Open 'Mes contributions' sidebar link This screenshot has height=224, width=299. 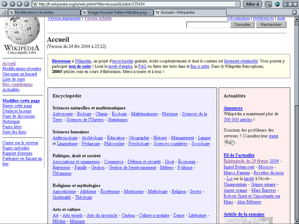click(x=18, y=84)
